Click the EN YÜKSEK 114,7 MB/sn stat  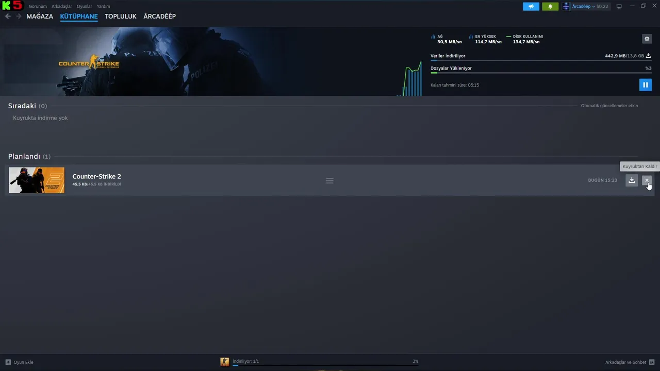click(485, 39)
